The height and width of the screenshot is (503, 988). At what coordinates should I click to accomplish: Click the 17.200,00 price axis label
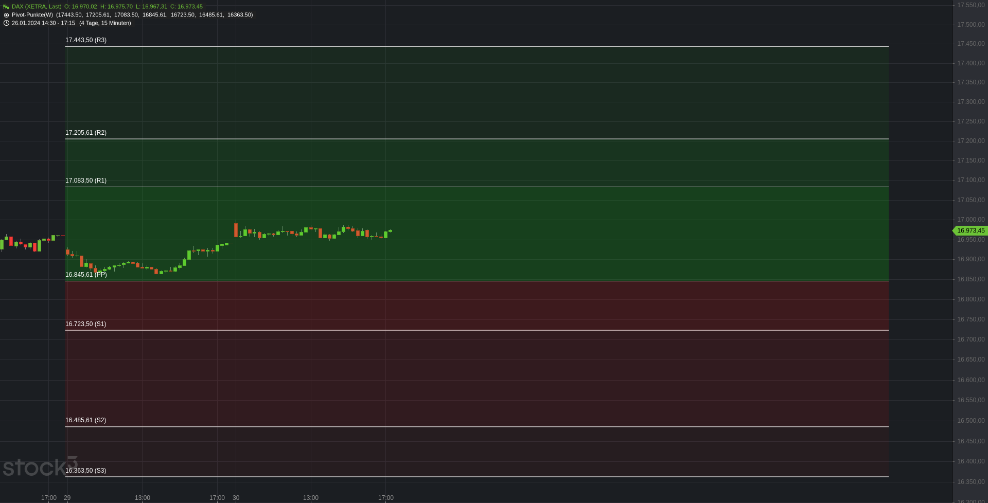point(971,141)
